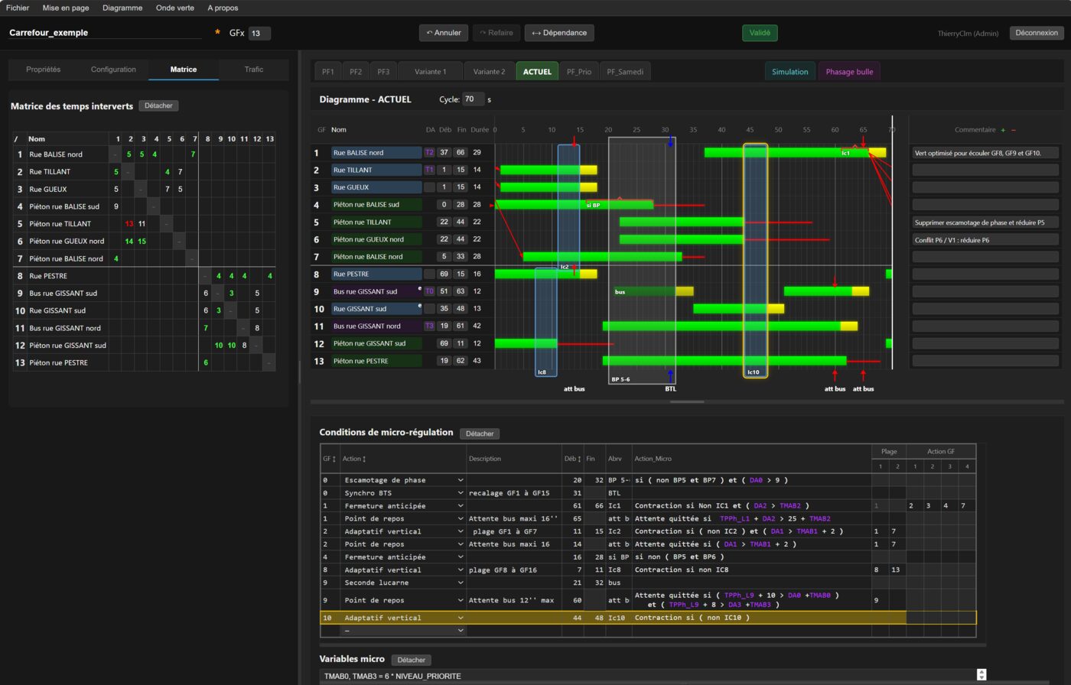This screenshot has width=1071, height=685.
Task: Select the Ic8 zone label in diagram
Action: point(542,372)
